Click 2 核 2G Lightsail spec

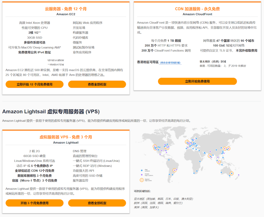point(35,151)
